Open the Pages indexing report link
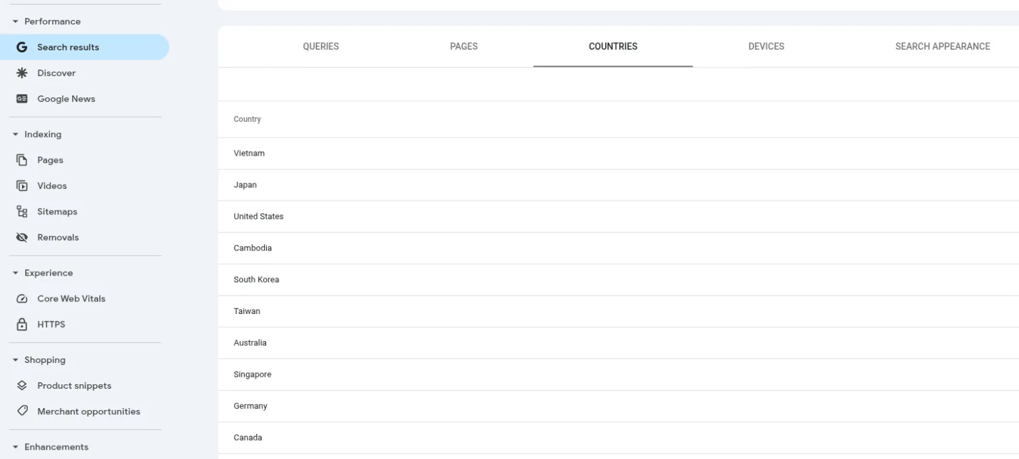The height and width of the screenshot is (459, 1019). click(50, 160)
